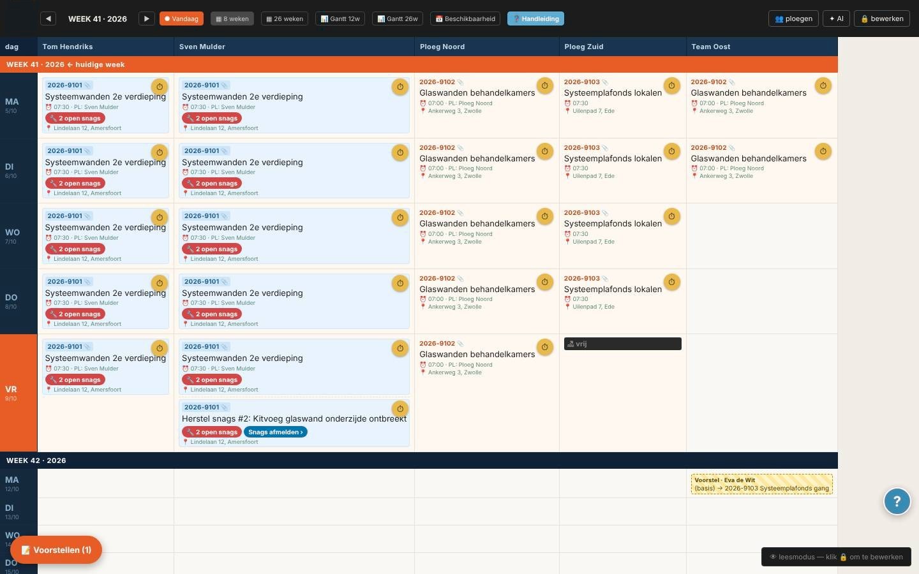This screenshot has width=919, height=574.
Task: Click the timer icon on Team Oost's Monday card
Action: (x=823, y=85)
